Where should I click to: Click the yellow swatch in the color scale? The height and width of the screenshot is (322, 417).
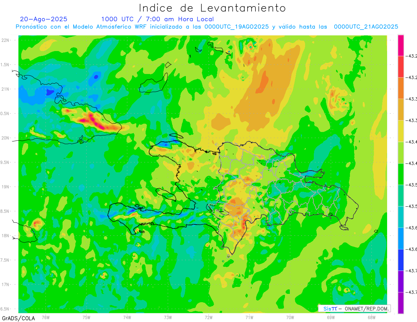click(x=401, y=131)
